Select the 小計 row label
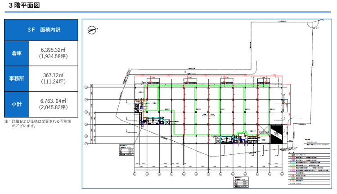The image size is (337, 194). pos(17,104)
